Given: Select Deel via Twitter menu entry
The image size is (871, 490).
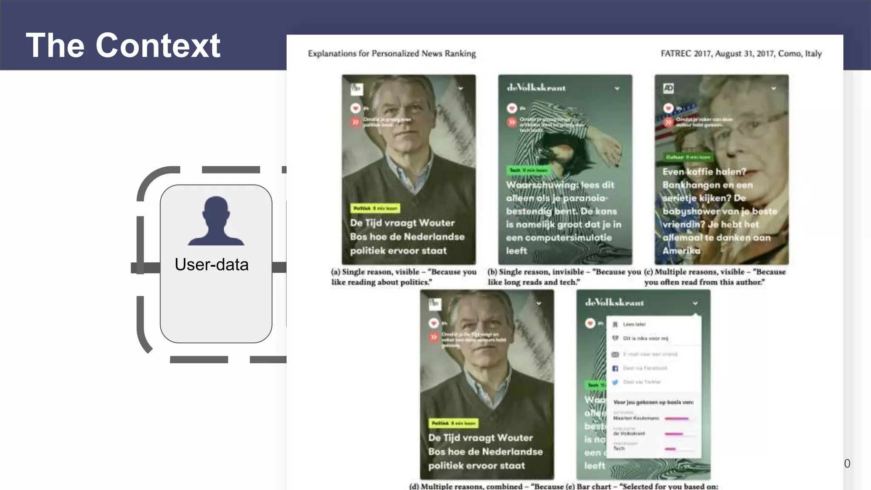Looking at the screenshot, I should pyautogui.click(x=642, y=382).
